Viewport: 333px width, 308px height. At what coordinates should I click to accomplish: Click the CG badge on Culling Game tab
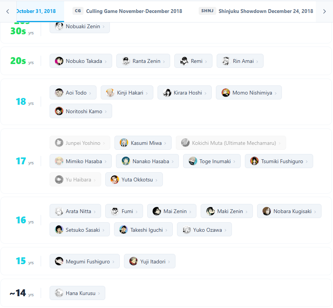point(78,11)
